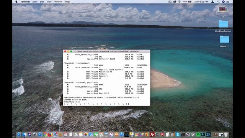Open Photos from the Dock

[86, 135]
